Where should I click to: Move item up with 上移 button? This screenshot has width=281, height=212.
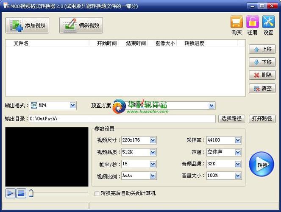tap(262, 49)
